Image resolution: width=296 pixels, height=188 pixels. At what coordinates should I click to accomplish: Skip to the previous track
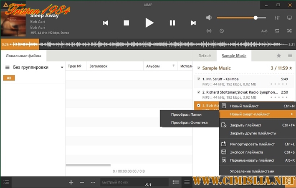pyautogui.click(x=106, y=23)
